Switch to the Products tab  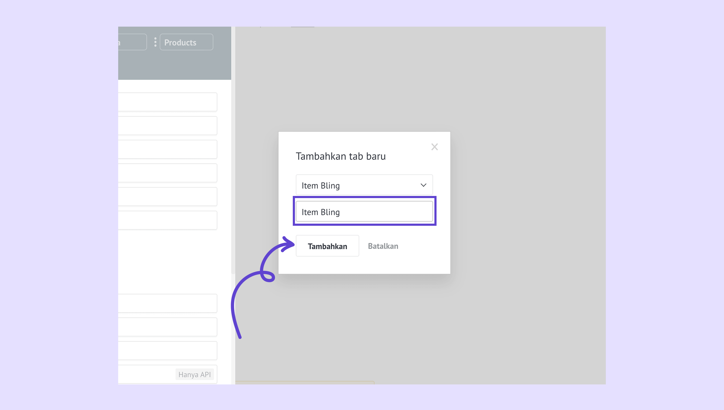(x=186, y=42)
